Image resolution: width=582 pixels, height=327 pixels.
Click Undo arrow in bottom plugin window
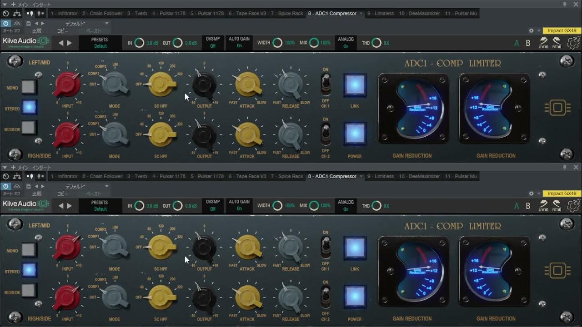tap(543, 206)
